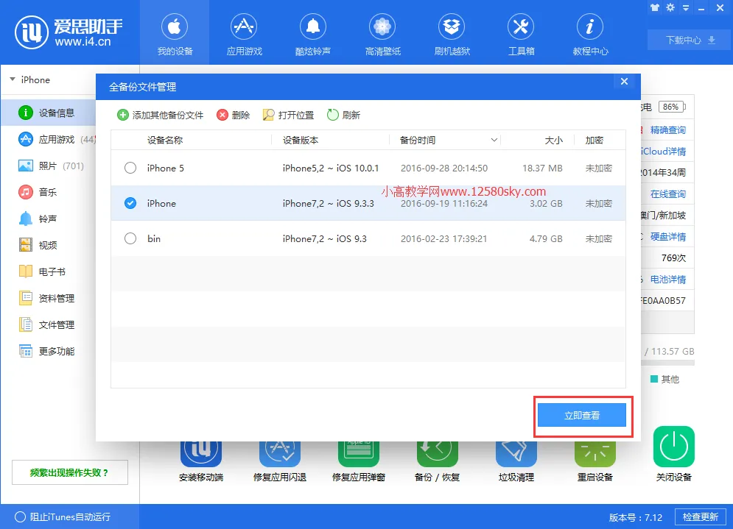Image resolution: width=733 pixels, height=529 pixels.
Task: Click the 立即查看 button
Action: coord(582,416)
